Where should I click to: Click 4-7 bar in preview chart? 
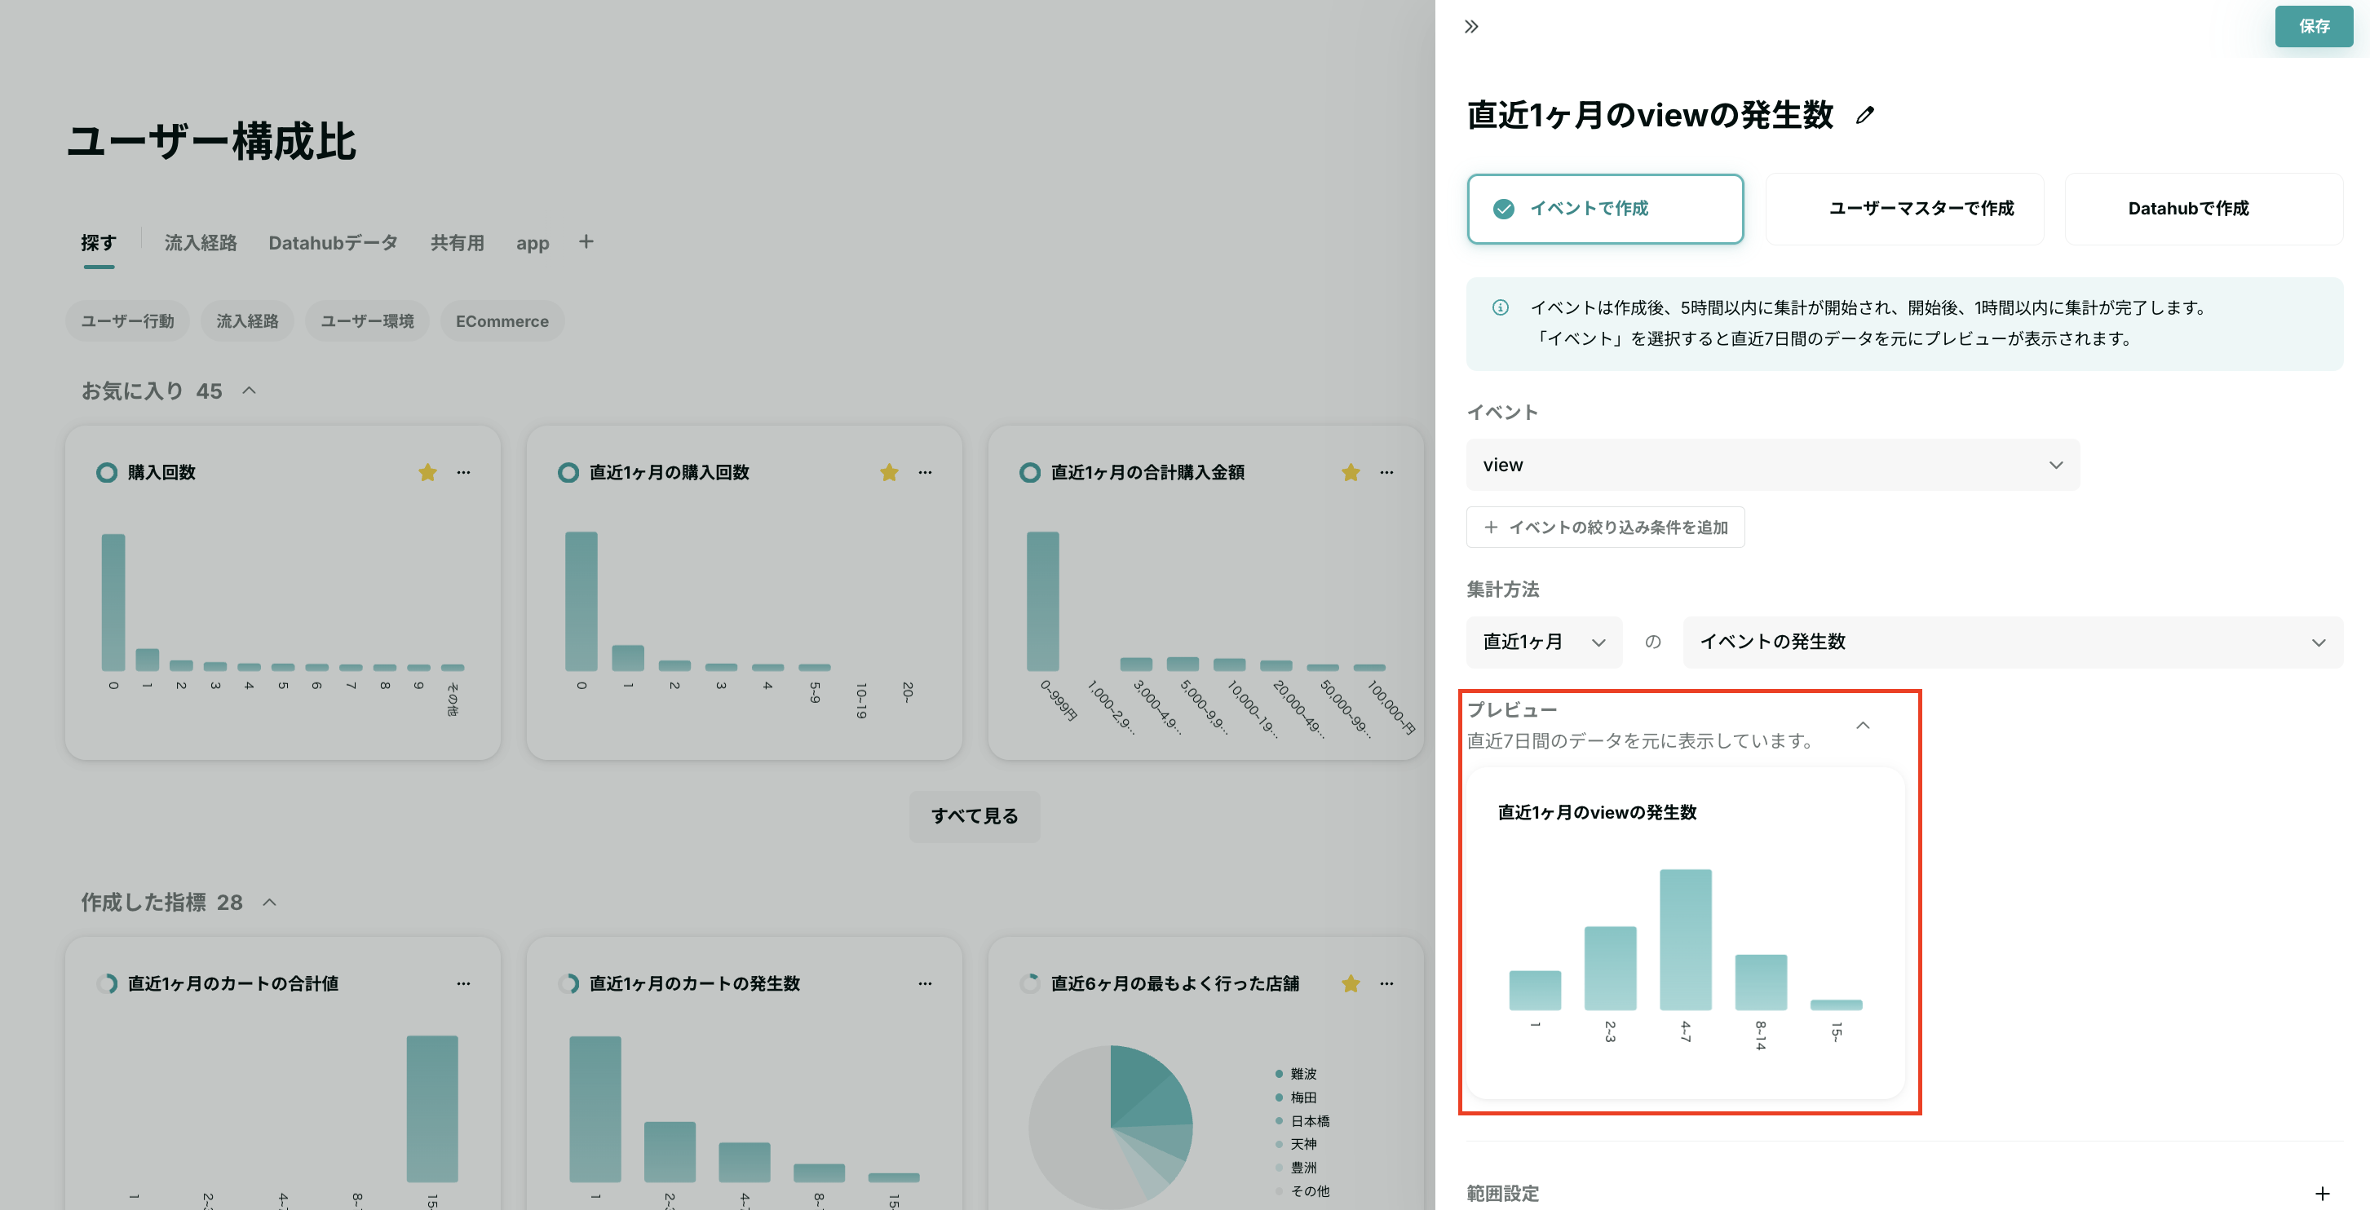tap(1686, 939)
